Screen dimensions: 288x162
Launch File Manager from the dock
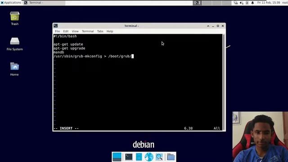[139, 157]
